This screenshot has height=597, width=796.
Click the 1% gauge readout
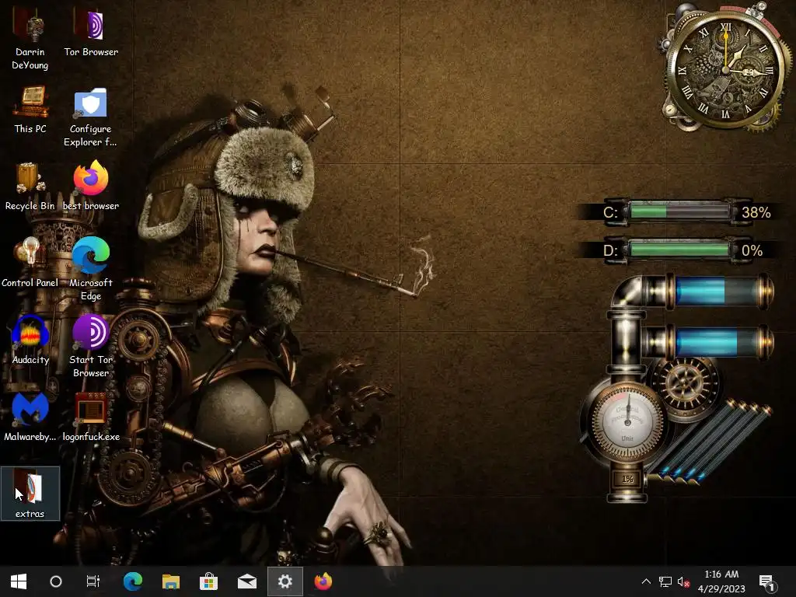[627, 479]
